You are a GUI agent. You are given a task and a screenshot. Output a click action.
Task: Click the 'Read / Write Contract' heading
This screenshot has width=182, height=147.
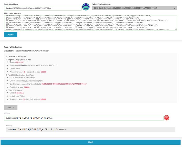[x=13, y=47]
